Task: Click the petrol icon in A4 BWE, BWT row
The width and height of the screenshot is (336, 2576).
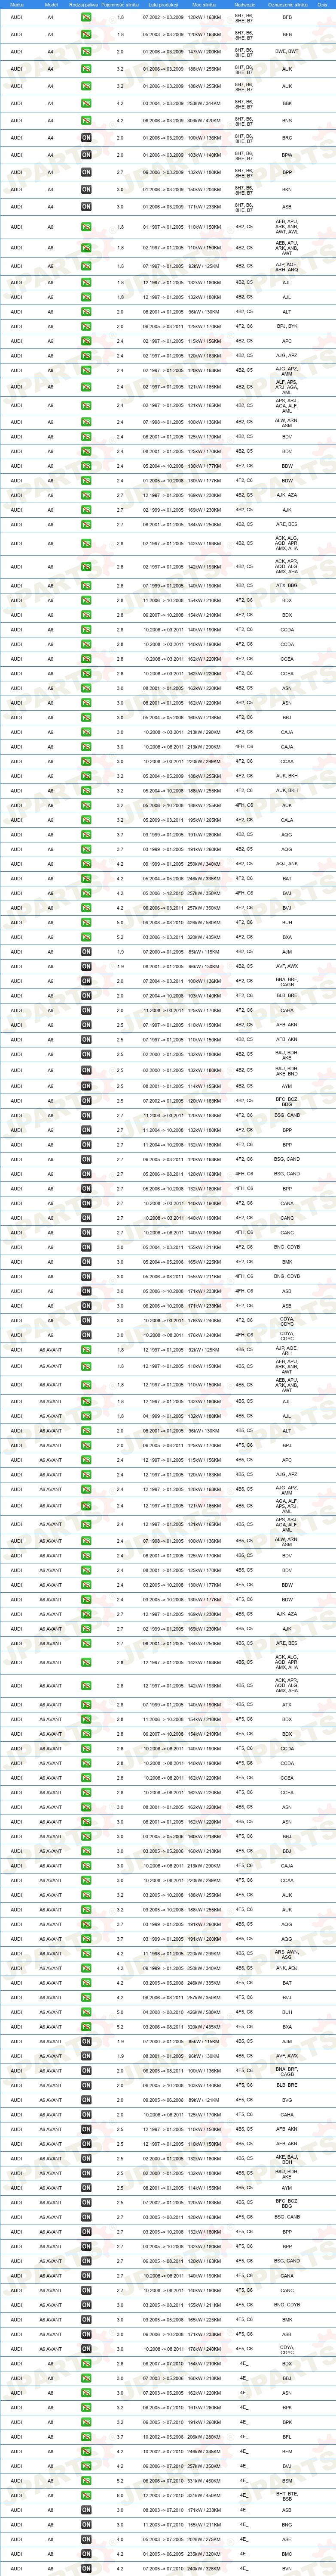Action: point(87,51)
